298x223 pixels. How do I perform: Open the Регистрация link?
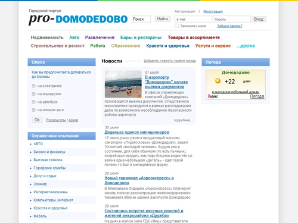click(x=213, y=11)
